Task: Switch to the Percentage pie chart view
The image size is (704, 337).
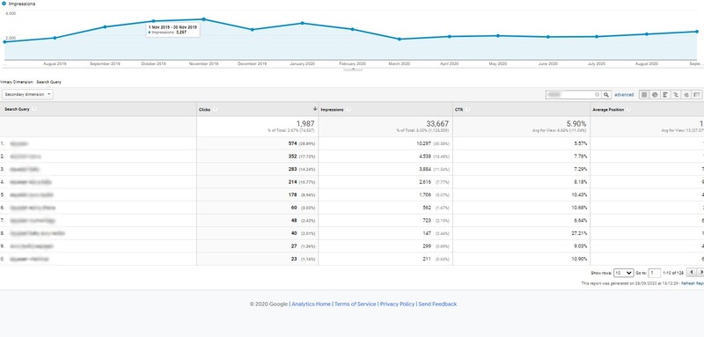Action: coord(655,95)
